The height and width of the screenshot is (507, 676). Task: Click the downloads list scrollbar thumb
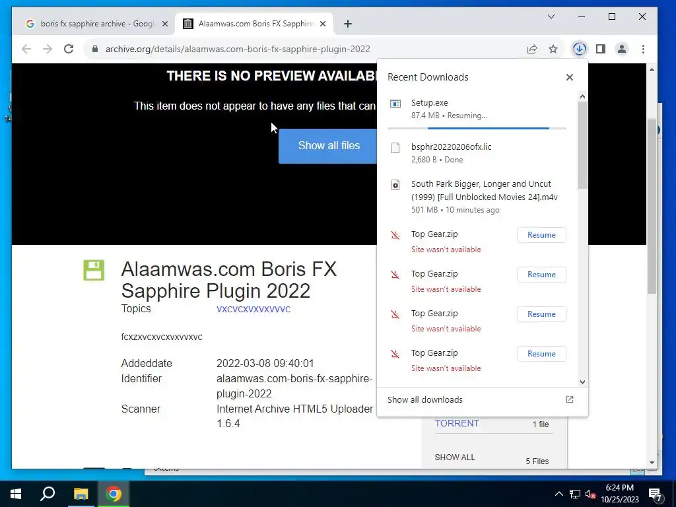582,145
